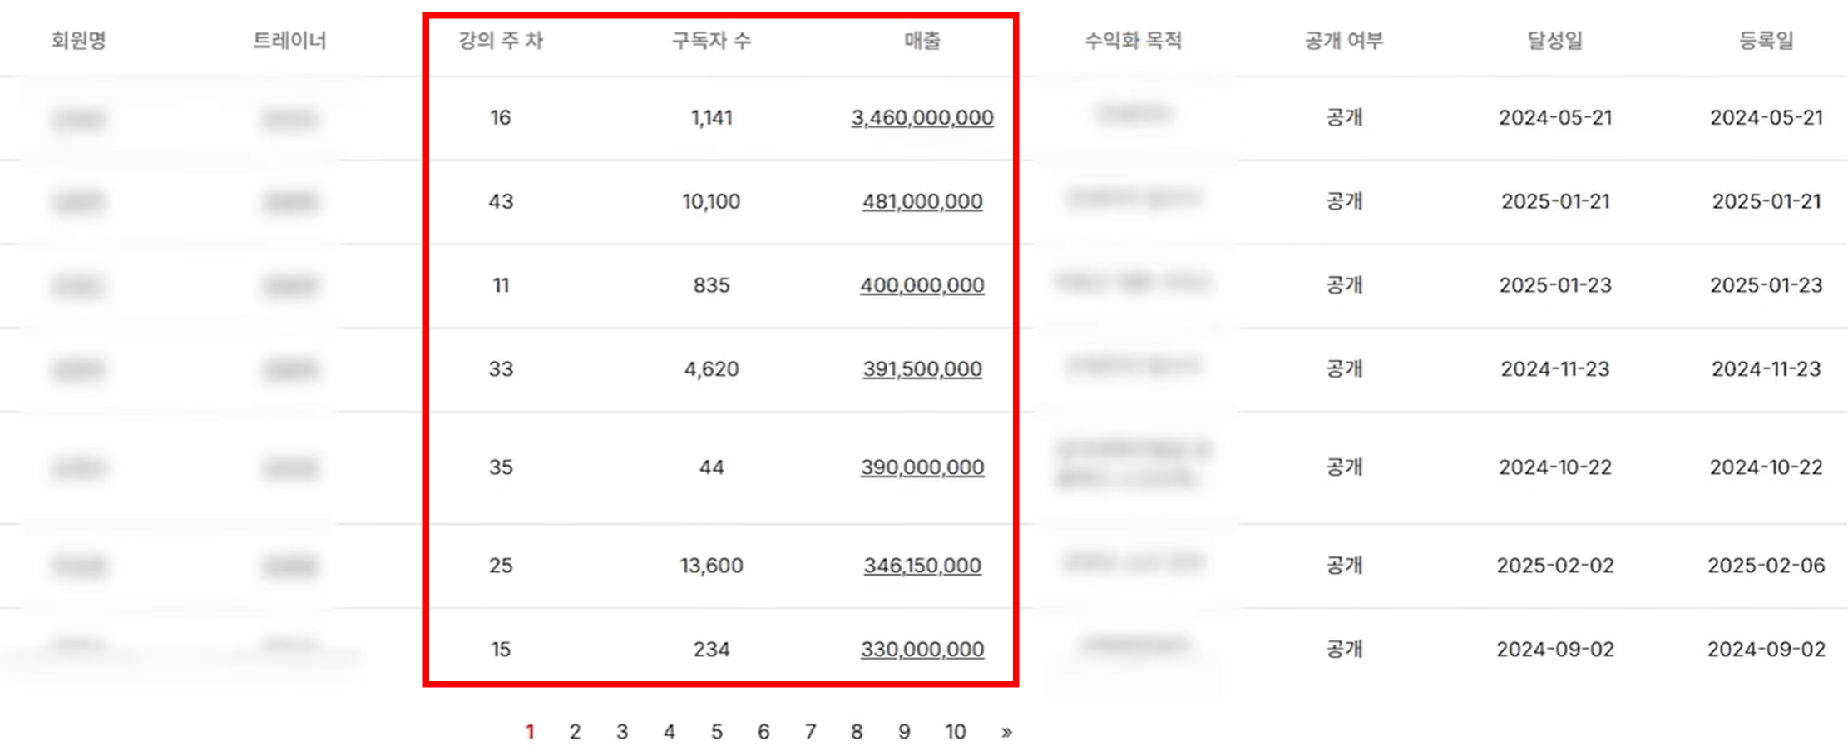Select the 390,000,000 revenue link
This screenshot has width=1848, height=746.
[922, 467]
